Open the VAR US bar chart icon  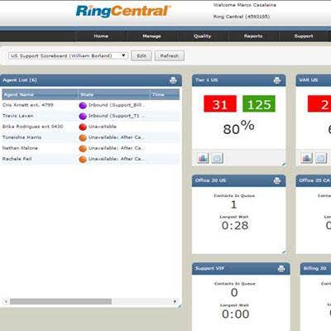(307, 158)
